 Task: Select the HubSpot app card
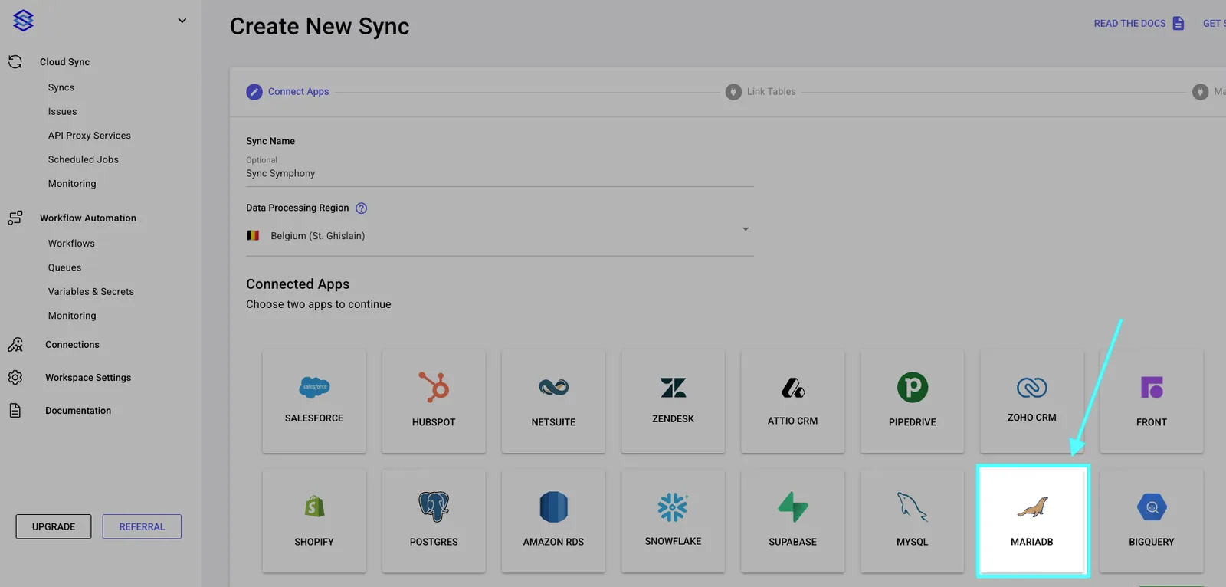(434, 401)
